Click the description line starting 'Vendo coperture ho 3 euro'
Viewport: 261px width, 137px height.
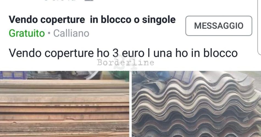click(123, 53)
